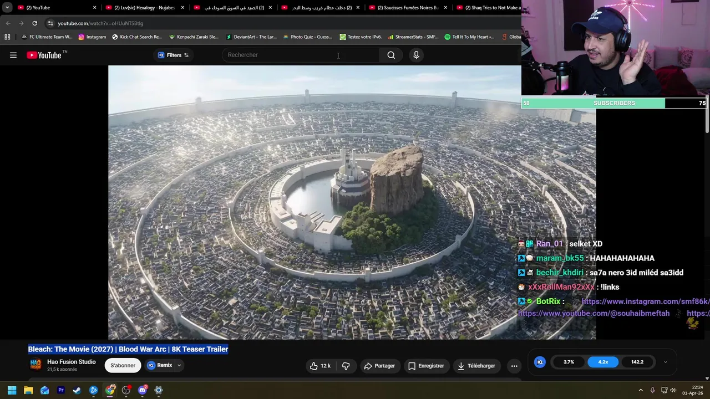Close the Luv(sic) Hexalogy tab

click(x=182, y=8)
